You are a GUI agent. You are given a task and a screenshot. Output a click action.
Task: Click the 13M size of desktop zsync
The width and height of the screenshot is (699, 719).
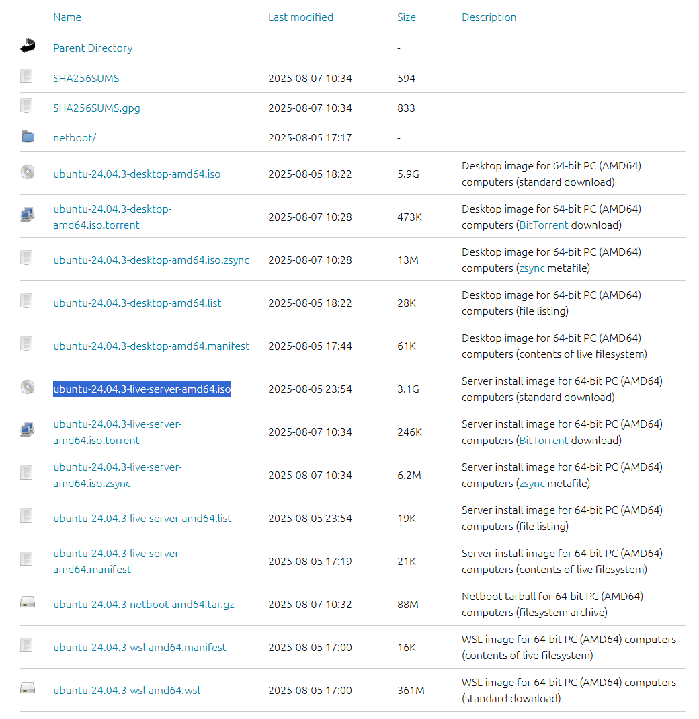click(x=408, y=260)
